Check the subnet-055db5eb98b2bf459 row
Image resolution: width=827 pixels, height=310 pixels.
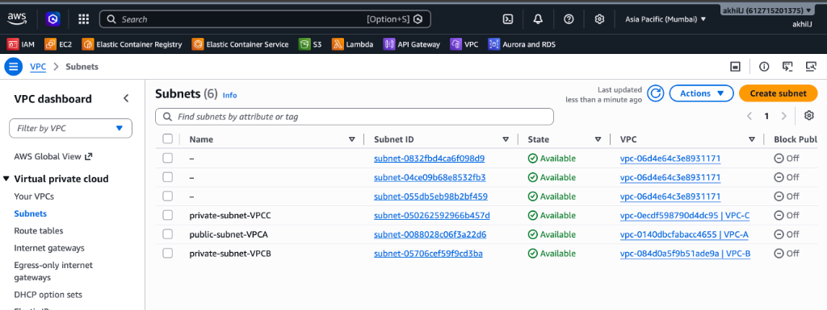point(168,196)
